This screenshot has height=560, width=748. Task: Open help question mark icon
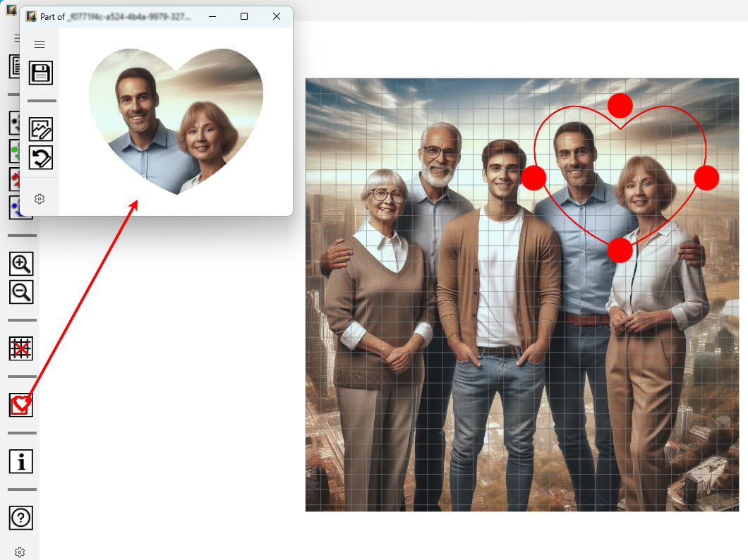coord(21,518)
